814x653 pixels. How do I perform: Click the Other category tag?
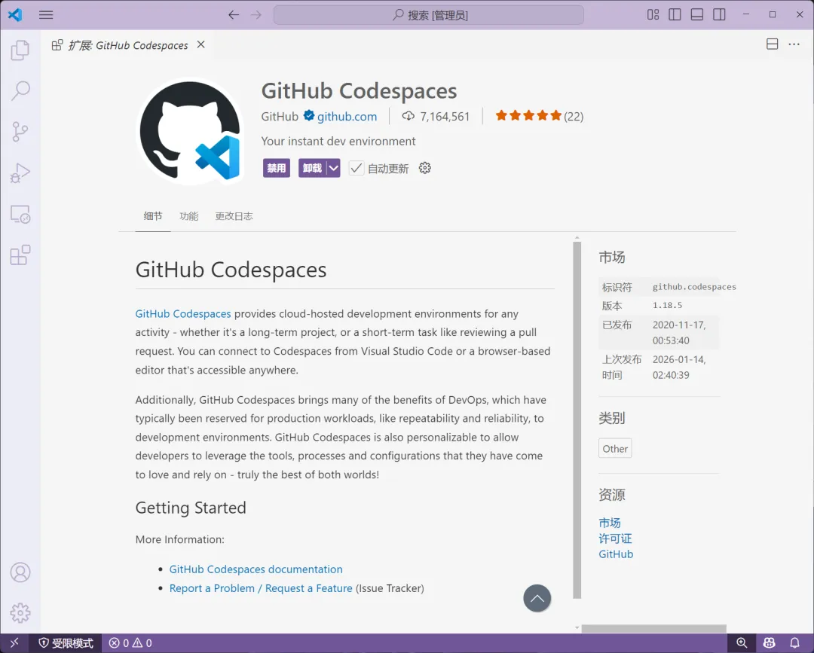click(x=615, y=449)
